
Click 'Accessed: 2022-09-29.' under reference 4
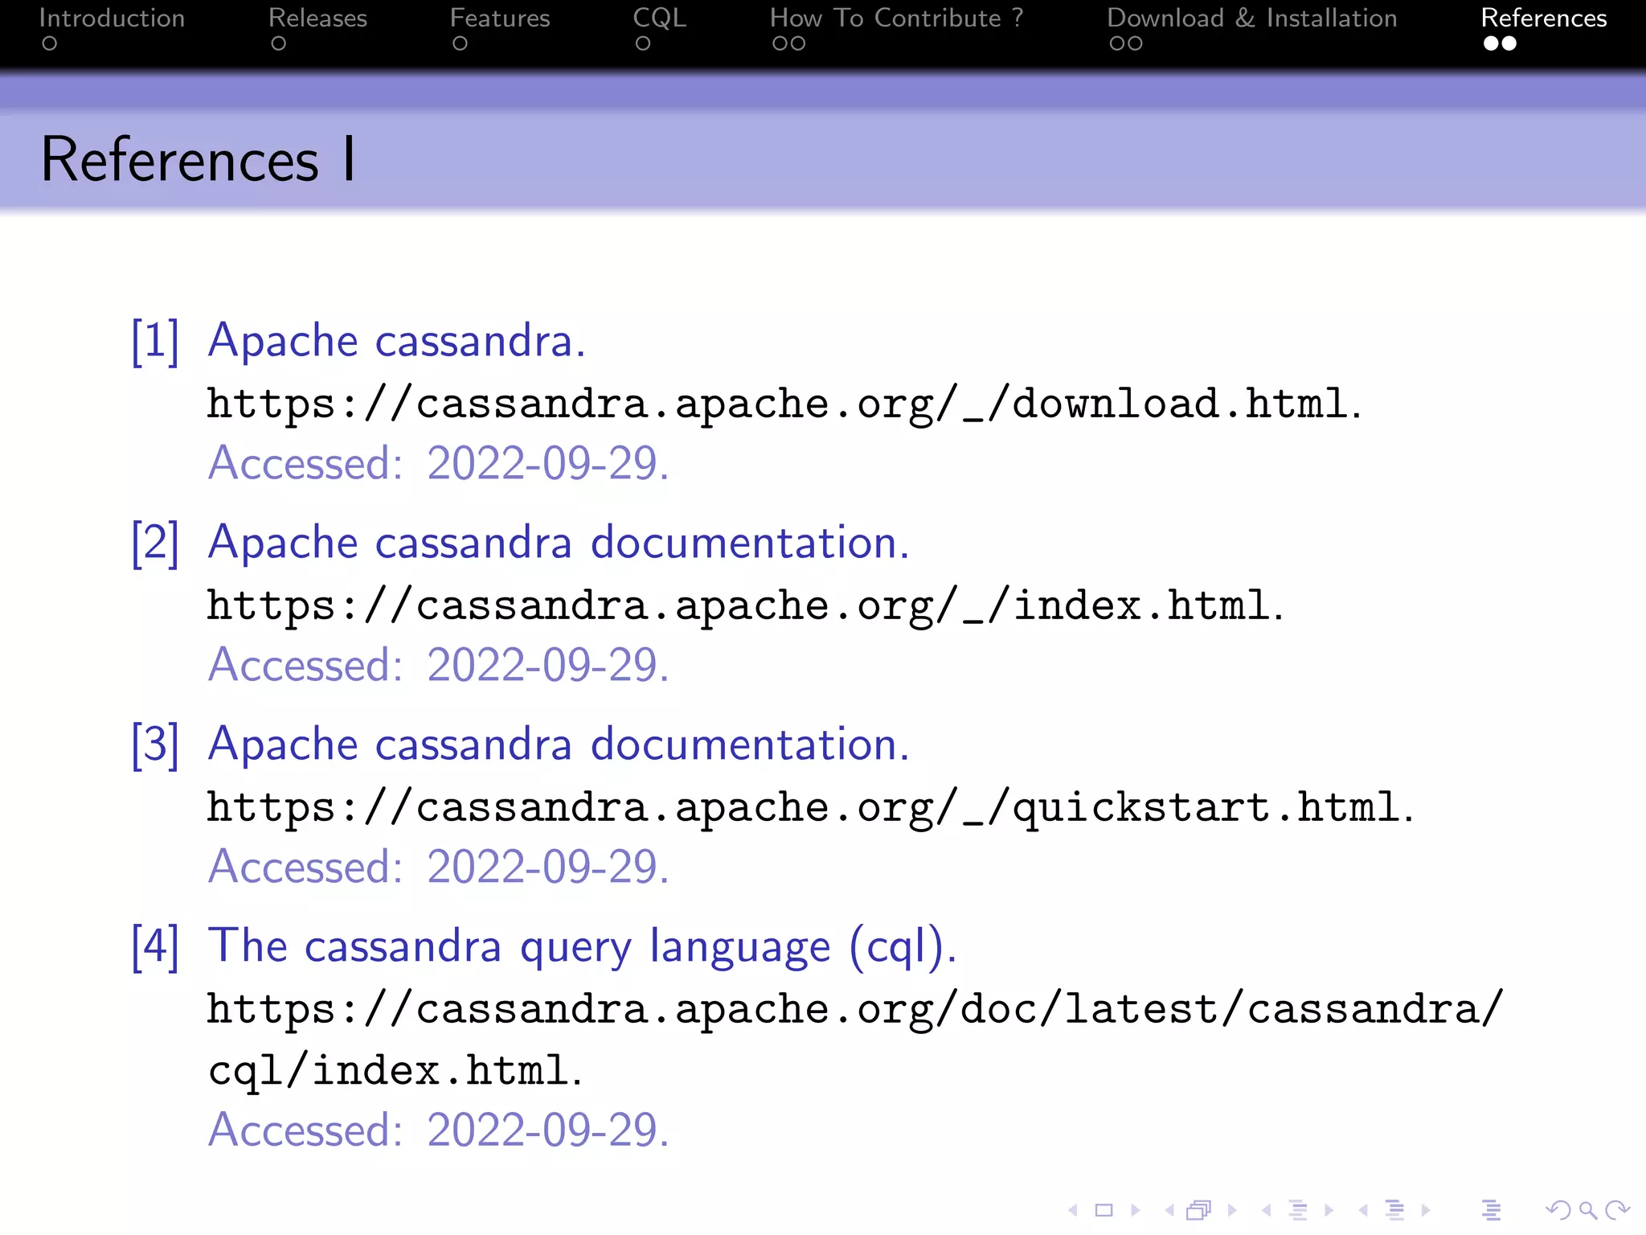point(439,1130)
